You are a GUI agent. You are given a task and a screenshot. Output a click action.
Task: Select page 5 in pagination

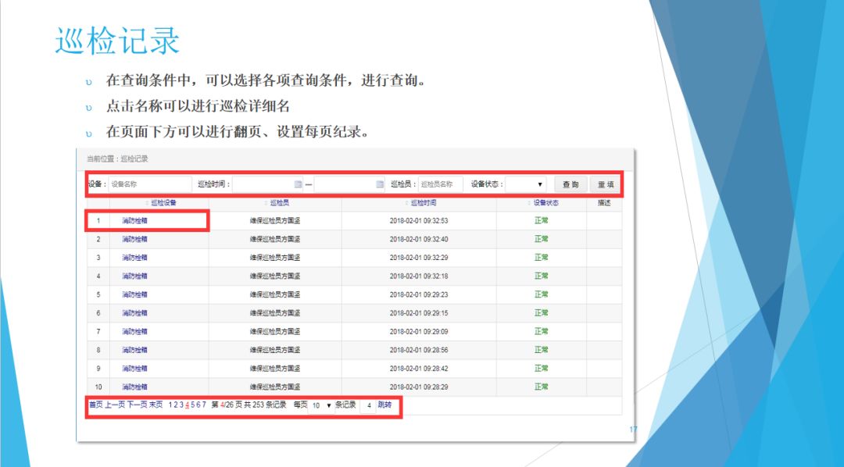[x=193, y=405]
